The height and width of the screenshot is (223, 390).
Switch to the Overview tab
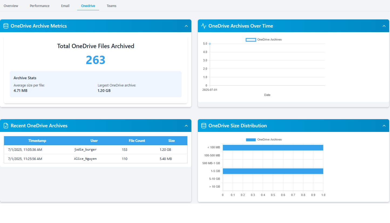11,6
